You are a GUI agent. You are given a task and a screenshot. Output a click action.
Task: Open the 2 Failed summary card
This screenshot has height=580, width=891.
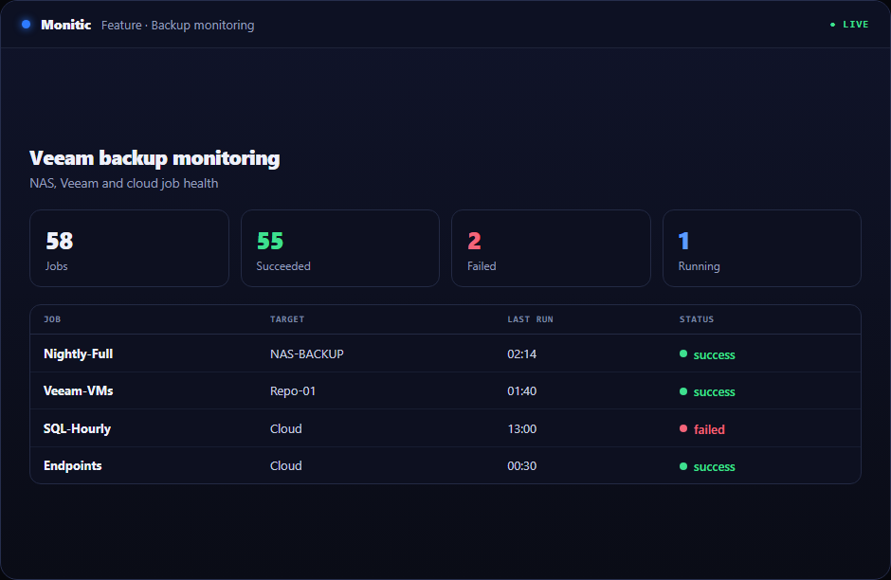click(x=552, y=248)
